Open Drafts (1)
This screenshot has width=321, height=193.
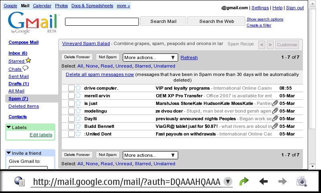18,84
